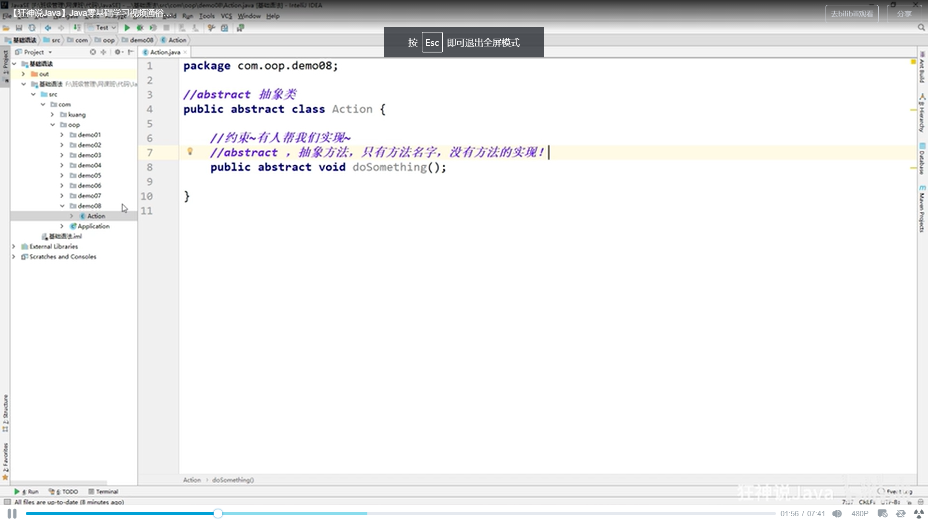This screenshot has height=522, width=928.
Task: Click the Debug bug icon in toolbar
Action: 140,28
